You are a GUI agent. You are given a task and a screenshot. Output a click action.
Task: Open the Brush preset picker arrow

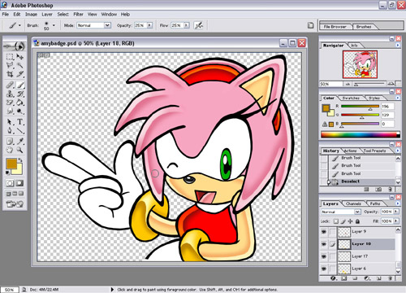coord(54,25)
